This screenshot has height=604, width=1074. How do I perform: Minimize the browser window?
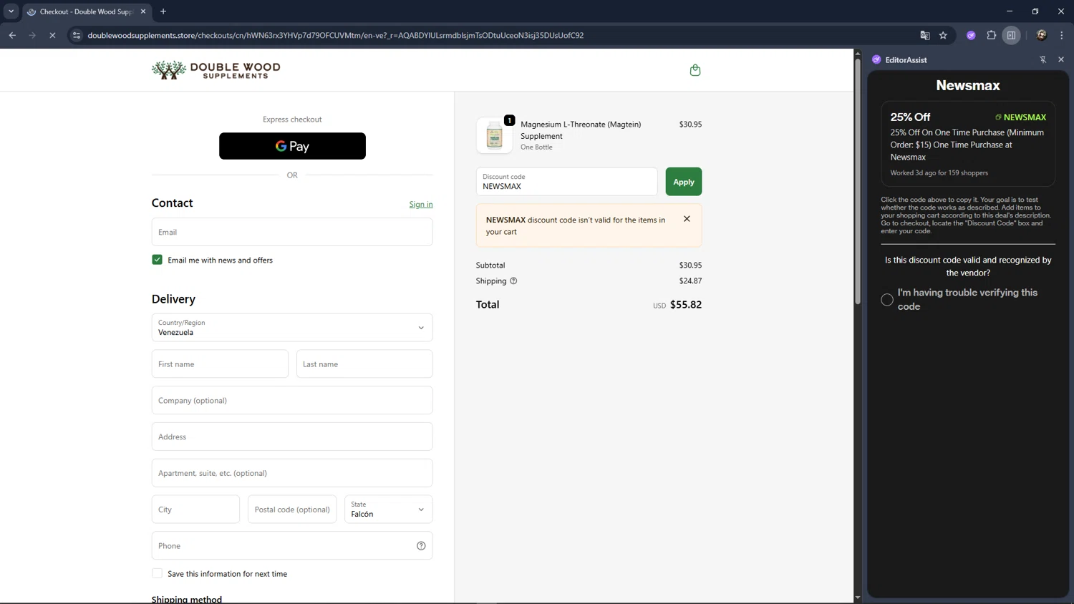point(1010,11)
